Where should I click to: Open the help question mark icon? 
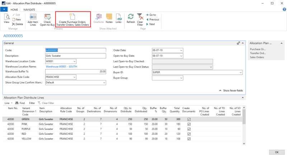tap(284, 9)
